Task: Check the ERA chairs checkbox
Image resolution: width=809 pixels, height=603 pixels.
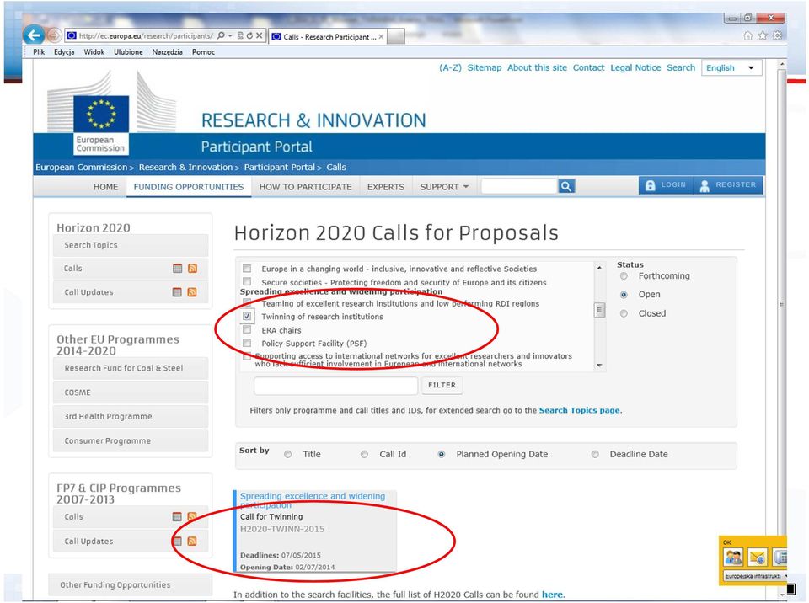Action: pos(247,329)
